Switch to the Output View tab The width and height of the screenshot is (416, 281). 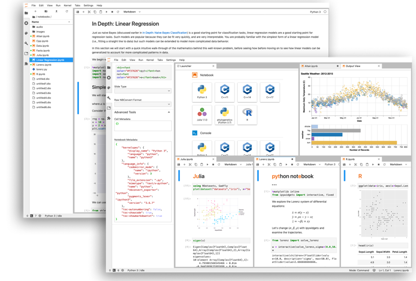click(362, 66)
